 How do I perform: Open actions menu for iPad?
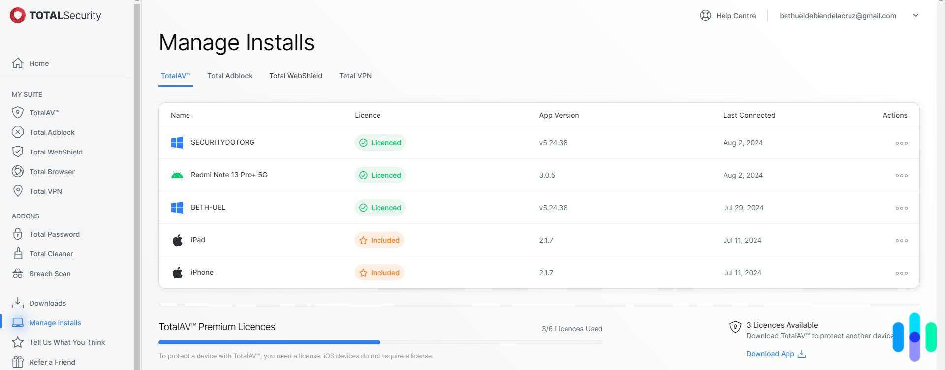901,240
